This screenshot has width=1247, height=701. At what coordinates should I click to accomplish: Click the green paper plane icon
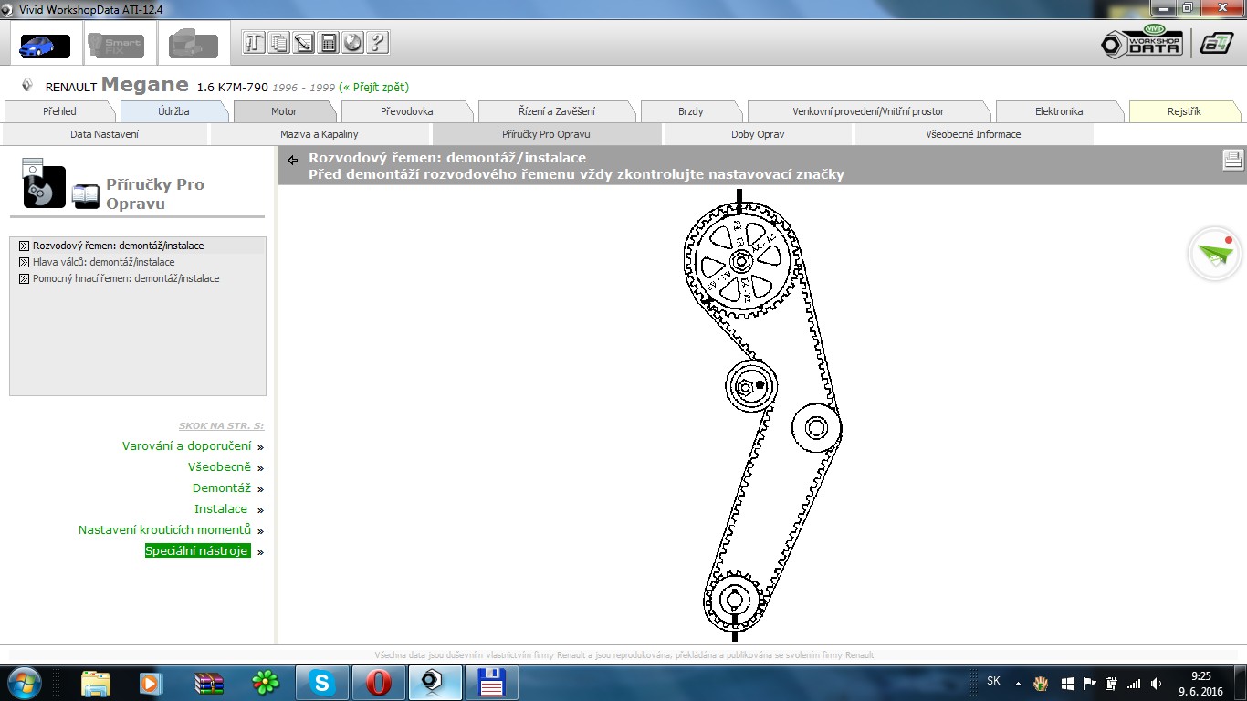click(x=1214, y=255)
